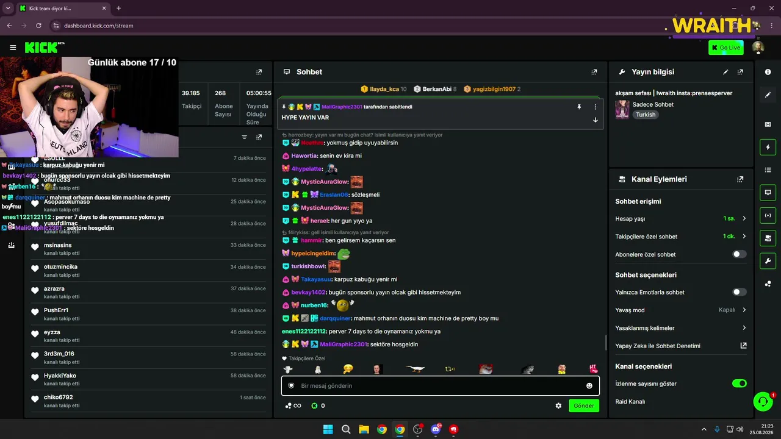Open the emoji picker in message box

coord(589,385)
